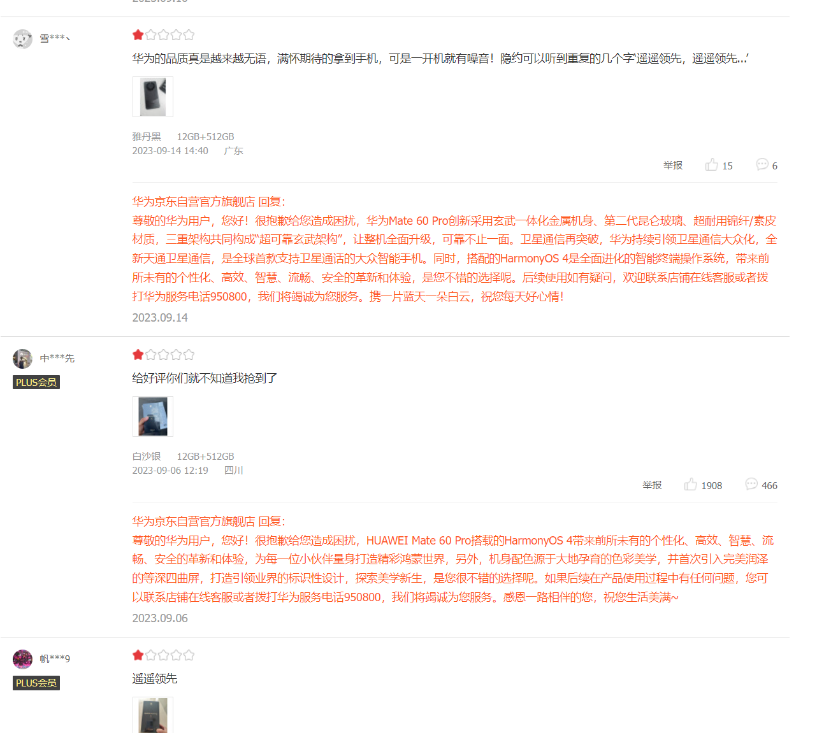
Task: Click PLUS会员 badge under 中***先
Action: [36, 382]
